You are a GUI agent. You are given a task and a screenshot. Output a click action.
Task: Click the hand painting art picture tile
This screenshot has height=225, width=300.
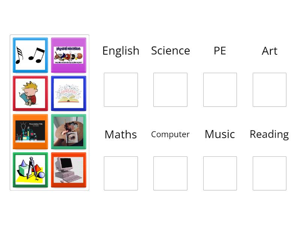[x=69, y=132]
